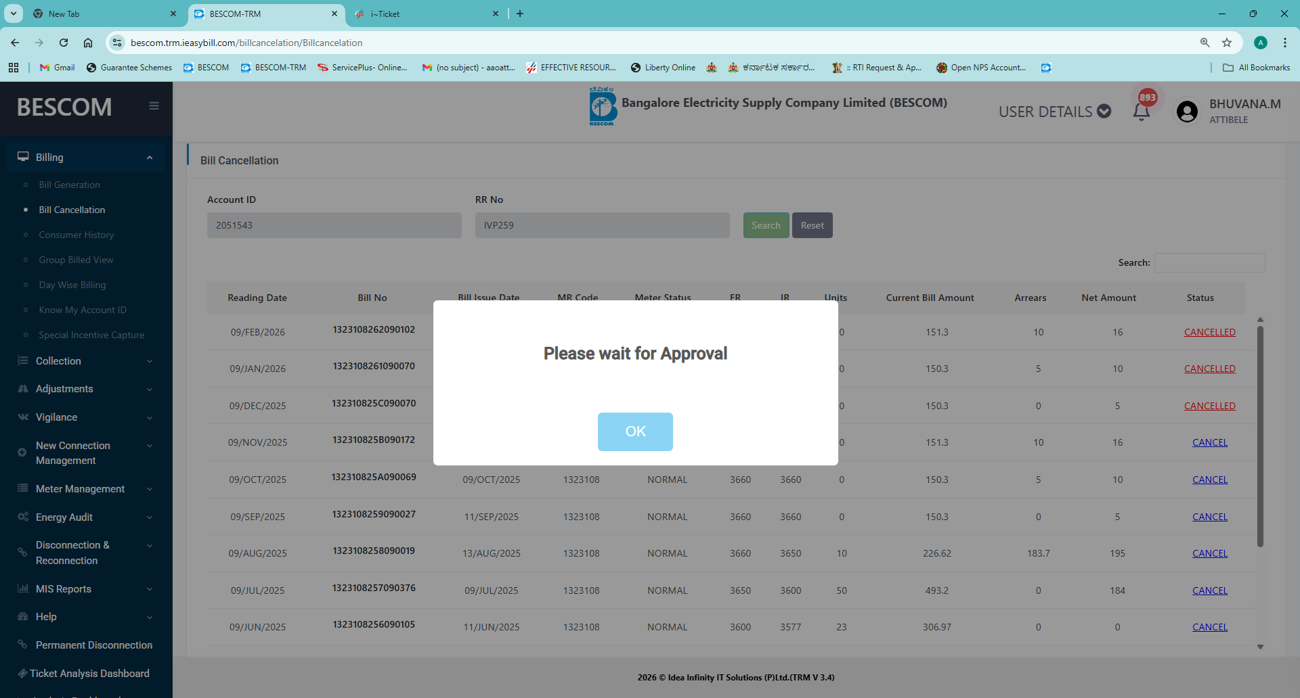Open Gmail bookmark

[58, 68]
